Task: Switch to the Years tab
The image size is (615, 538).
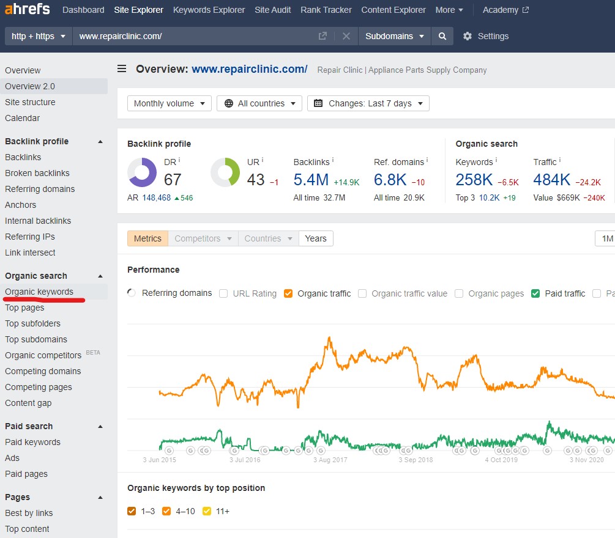Action: pyautogui.click(x=316, y=238)
